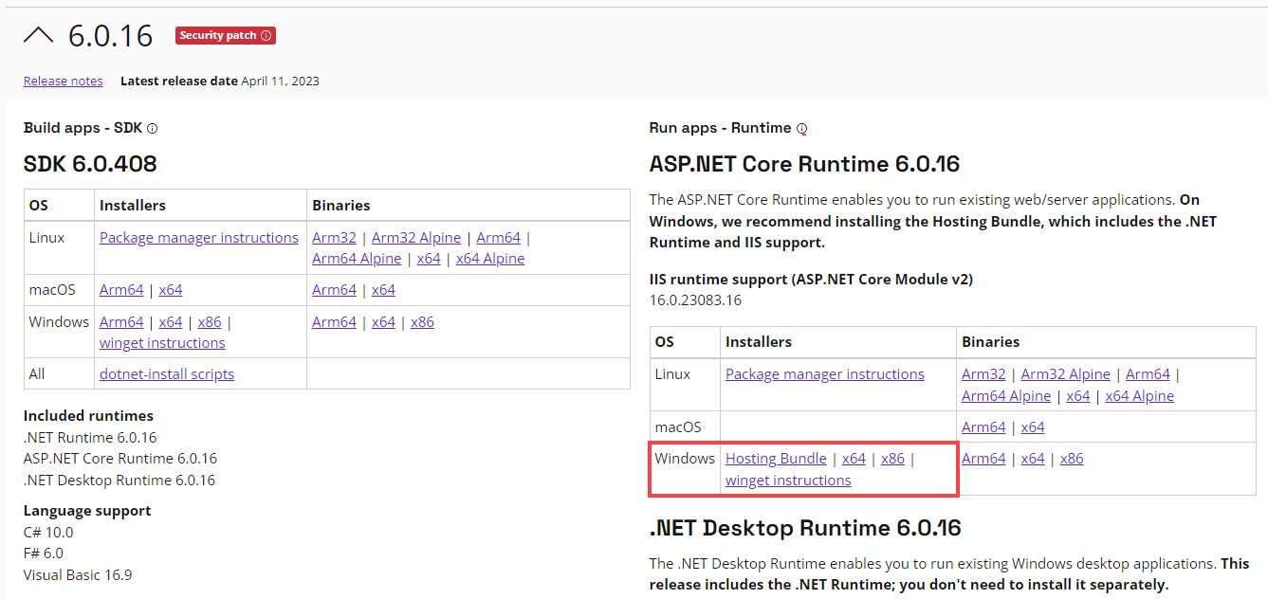Click the ASP.NET Core Runtime 6.0.16 heading
The height and width of the screenshot is (599, 1268).
pyautogui.click(x=804, y=164)
